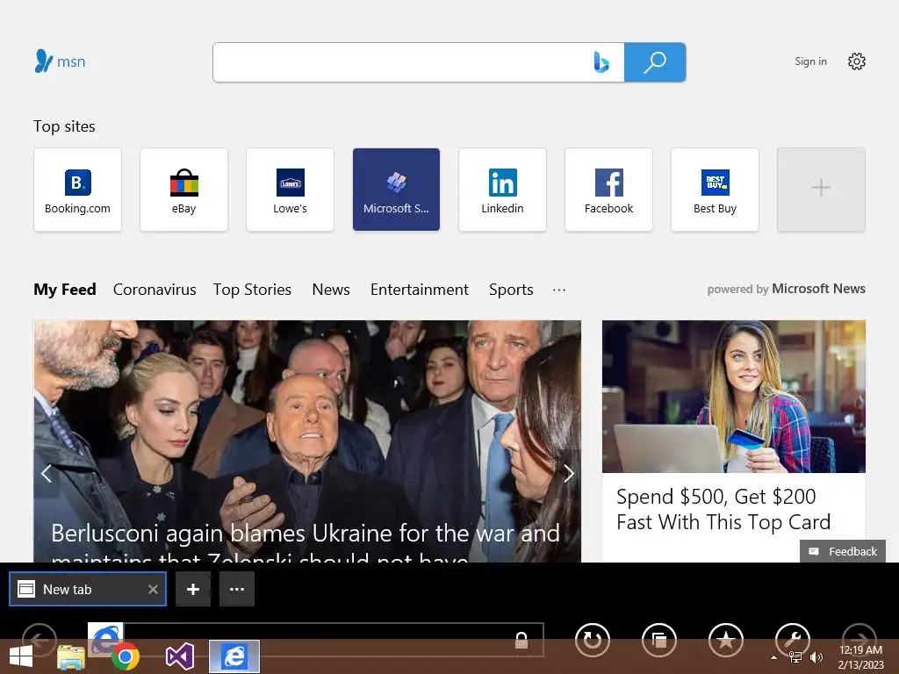This screenshot has height=674, width=899.
Task: Open File Explorer from taskbar
Action: (71, 656)
